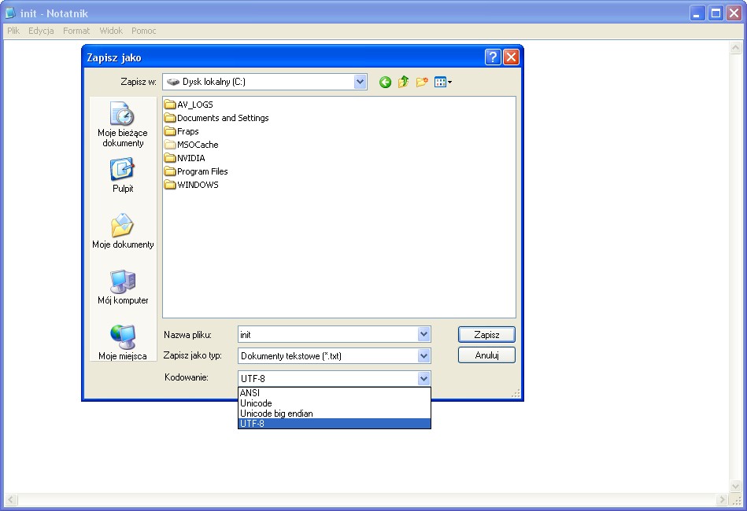Open Moje bieżące dokumenty shortcut
The height and width of the screenshot is (511, 747).
coord(122,124)
